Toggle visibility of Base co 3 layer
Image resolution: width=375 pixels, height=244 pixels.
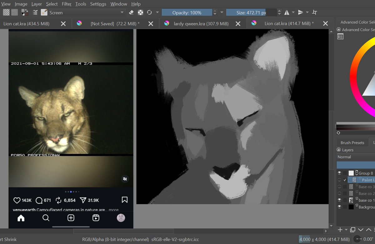tap(339, 187)
